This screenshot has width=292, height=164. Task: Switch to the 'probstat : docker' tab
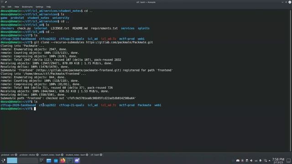click(x=27, y=155)
